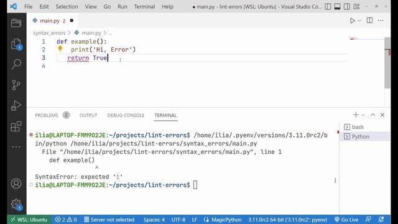
Task: Open the Extensions view
Action: 16,126
